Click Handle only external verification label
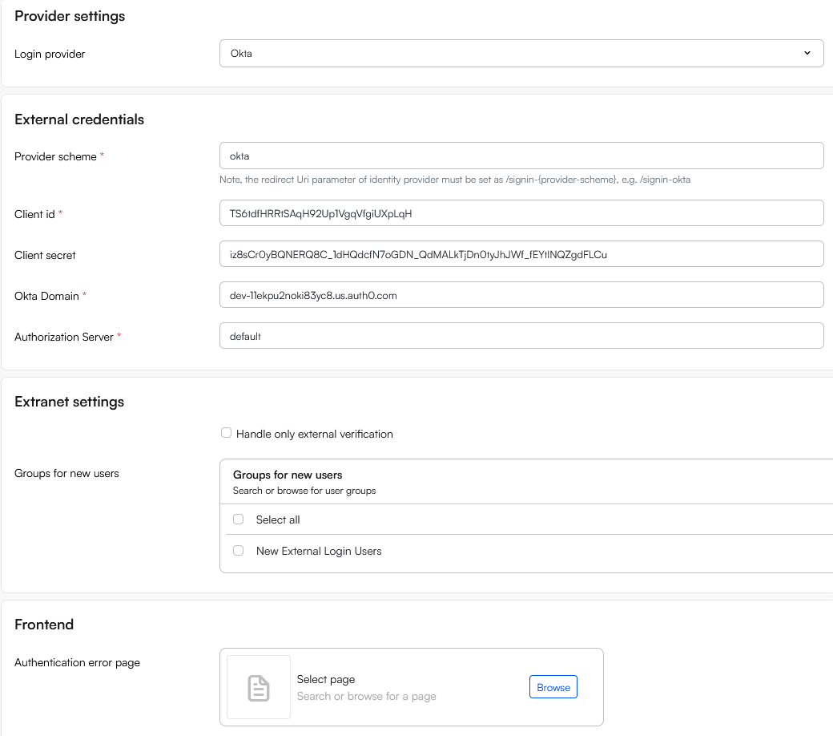The image size is (833, 736). coord(314,434)
